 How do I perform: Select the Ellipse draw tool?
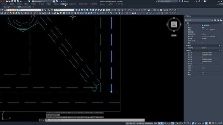pyautogui.click(x=173, y=13)
